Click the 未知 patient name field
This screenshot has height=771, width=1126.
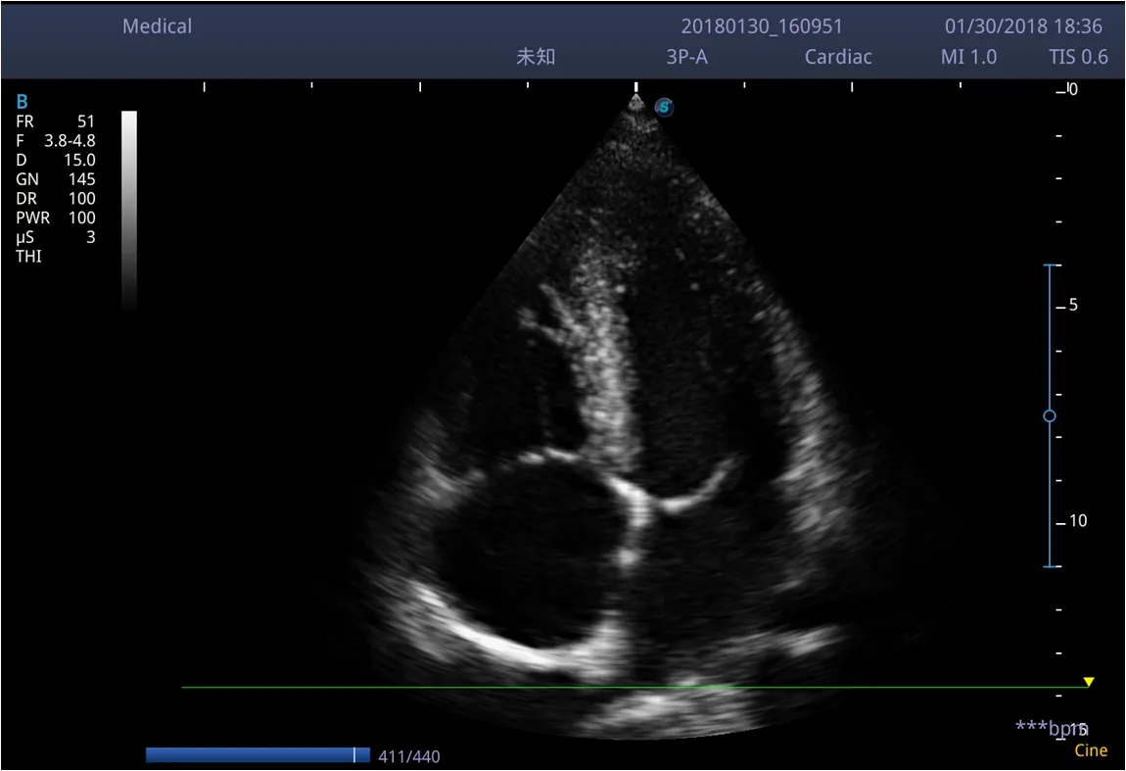[536, 57]
